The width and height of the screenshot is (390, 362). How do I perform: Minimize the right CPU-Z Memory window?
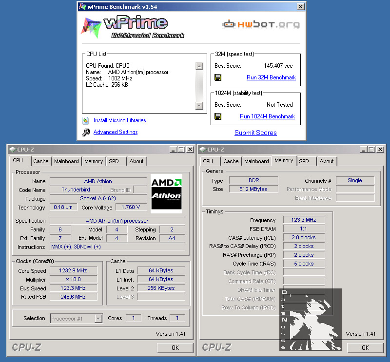(x=363, y=150)
